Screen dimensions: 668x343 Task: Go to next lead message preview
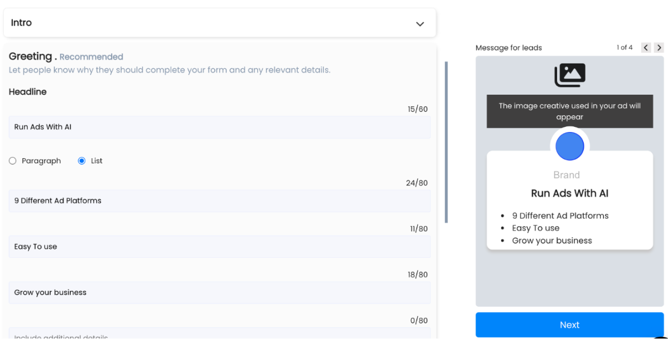point(659,48)
